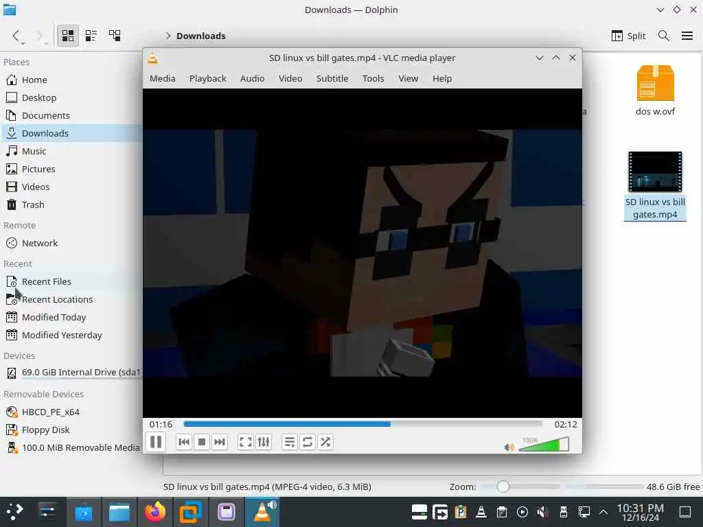Image resolution: width=703 pixels, height=527 pixels.
Task: Click the VLC elapsed time 01:16
Action: click(161, 424)
